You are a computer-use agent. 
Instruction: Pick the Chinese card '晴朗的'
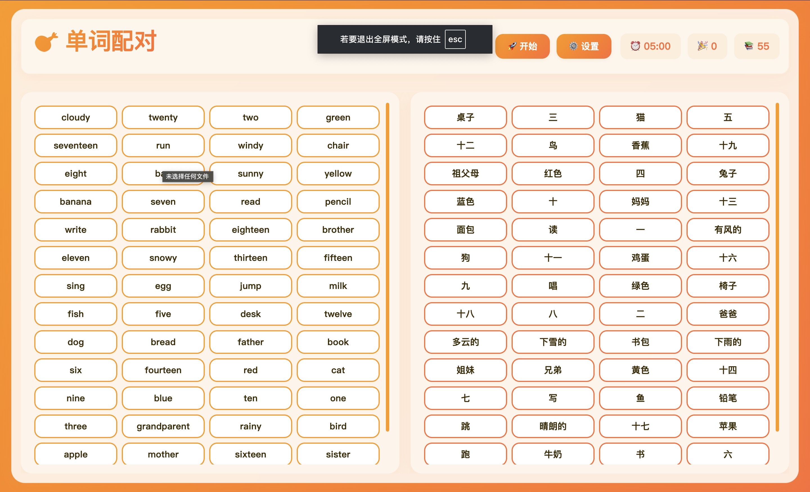pyautogui.click(x=553, y=426)
